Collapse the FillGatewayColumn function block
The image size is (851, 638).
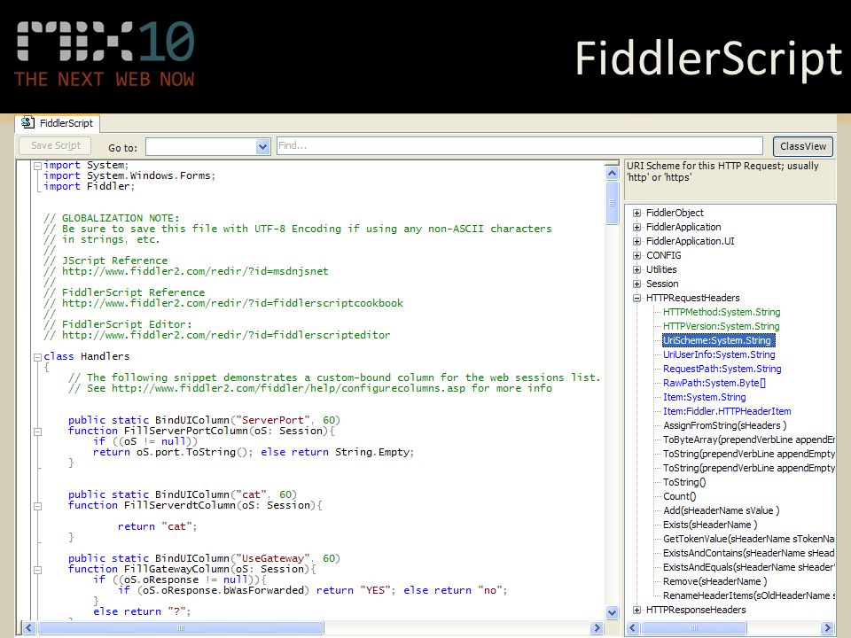(37, 570)
